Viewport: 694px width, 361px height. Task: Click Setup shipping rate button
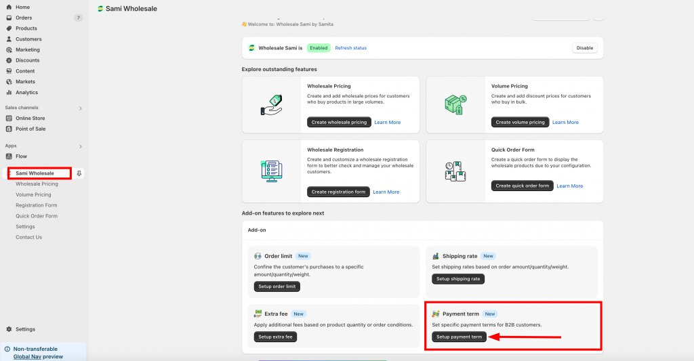[458, 279]
